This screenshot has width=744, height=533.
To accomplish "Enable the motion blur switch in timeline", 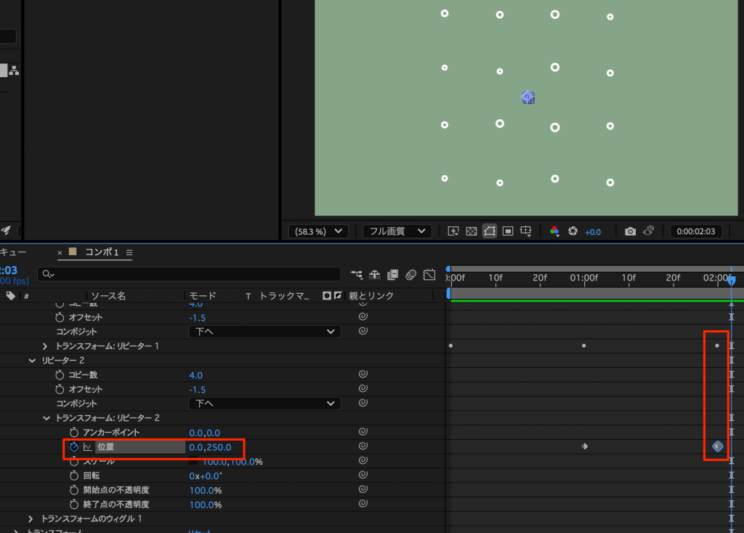I will tap(411, 275).
